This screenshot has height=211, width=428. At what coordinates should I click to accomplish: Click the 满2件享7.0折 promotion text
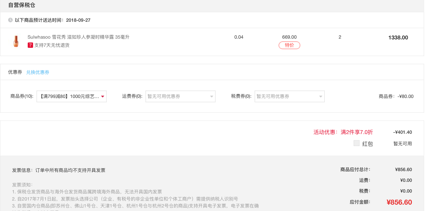pos(357,132)
